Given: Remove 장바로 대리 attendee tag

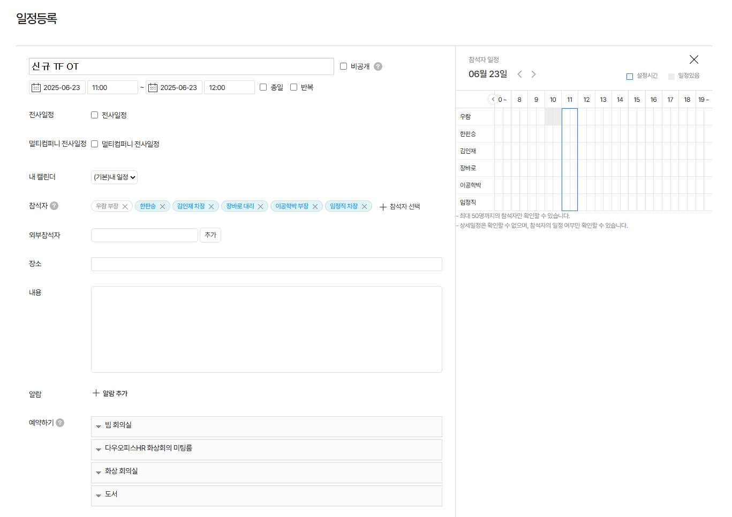Looking at the screenshot, I should [261, 207].
